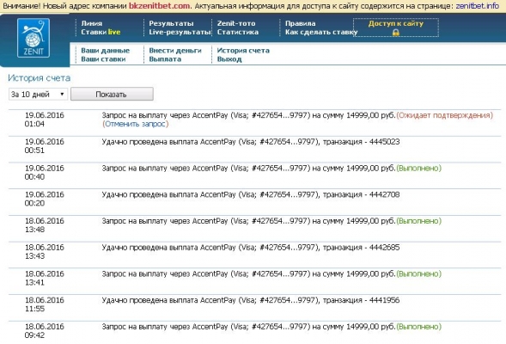Image resolution: width=506 pixels, height=344 pixels.
Task: Open Live-результаты section
Action: click(x=180, y=32)
